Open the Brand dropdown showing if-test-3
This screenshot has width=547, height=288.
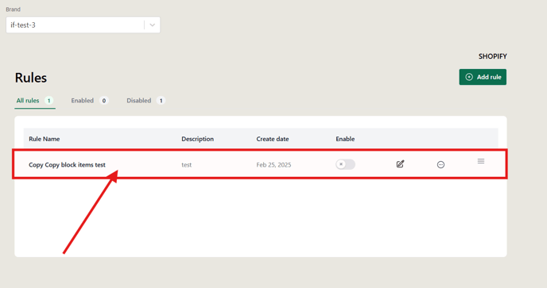(x=83, y=25)
